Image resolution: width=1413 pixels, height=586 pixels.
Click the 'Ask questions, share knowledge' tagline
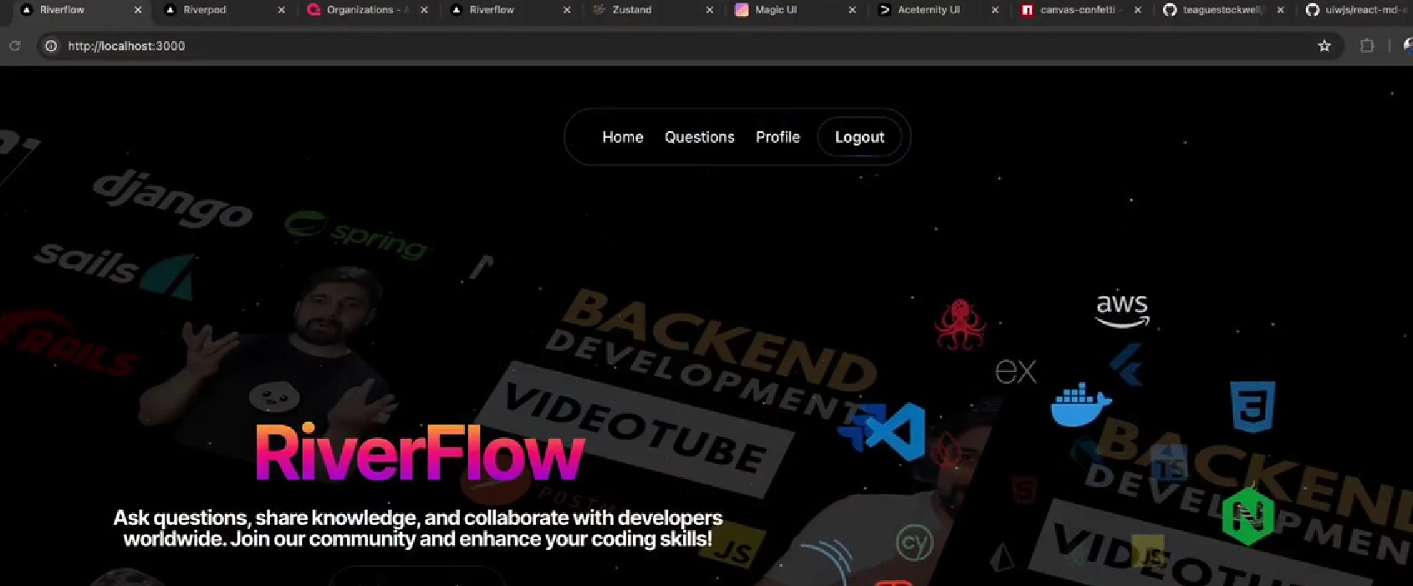click(418, 528)
